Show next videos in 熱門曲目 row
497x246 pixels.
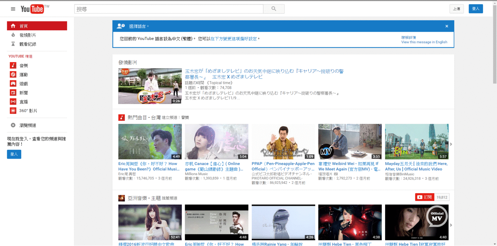[x=451, y=144]
